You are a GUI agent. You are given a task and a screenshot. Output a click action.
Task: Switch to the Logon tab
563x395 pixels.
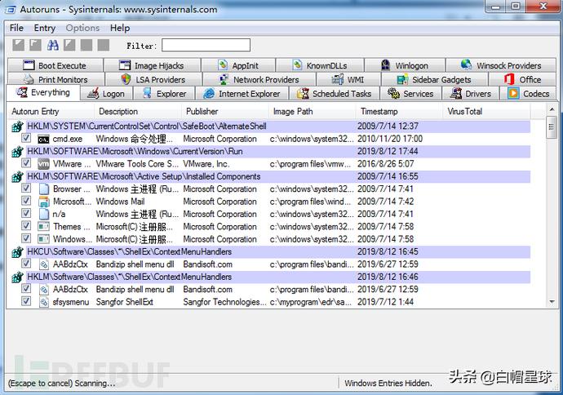(x=106, y=94)
